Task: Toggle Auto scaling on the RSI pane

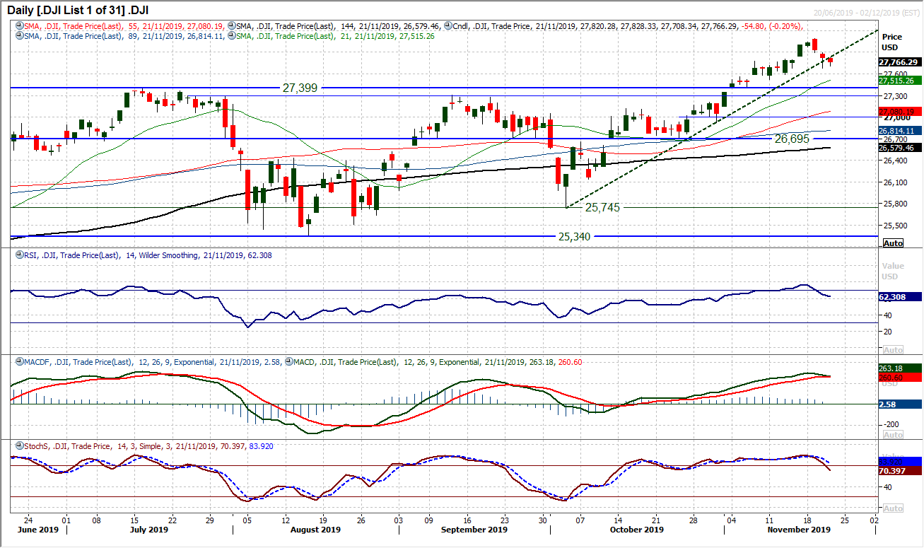Action: point(894,348)
